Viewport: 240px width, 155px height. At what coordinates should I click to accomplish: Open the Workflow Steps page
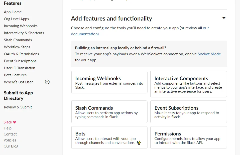click(x=17, y=47)
